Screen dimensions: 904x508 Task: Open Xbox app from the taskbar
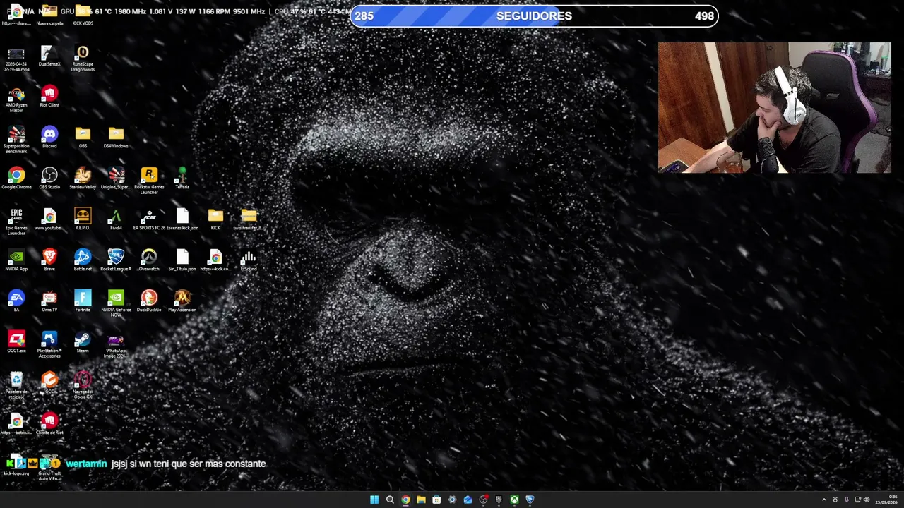click(x=514, y=500)
